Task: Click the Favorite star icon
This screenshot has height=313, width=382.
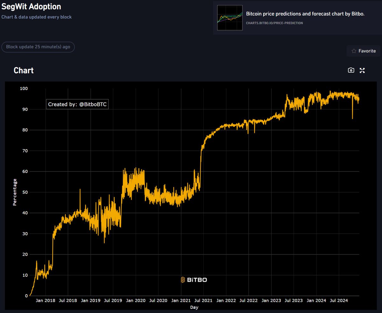Action: [x=354, y=51]
